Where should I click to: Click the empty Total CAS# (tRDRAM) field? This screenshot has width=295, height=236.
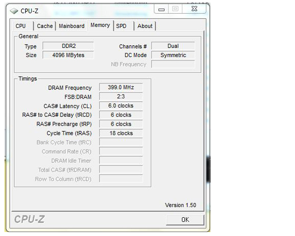click(x=121, y=170)
